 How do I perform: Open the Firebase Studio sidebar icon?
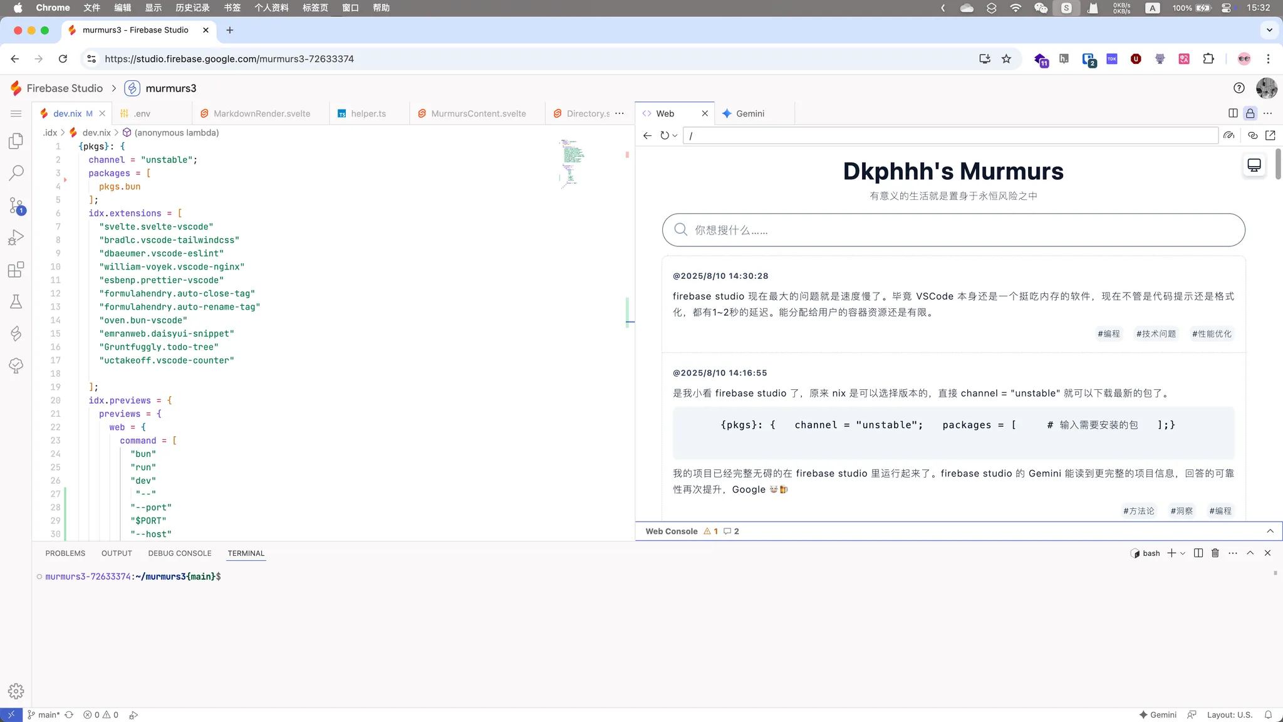click(x=16, y=333)
